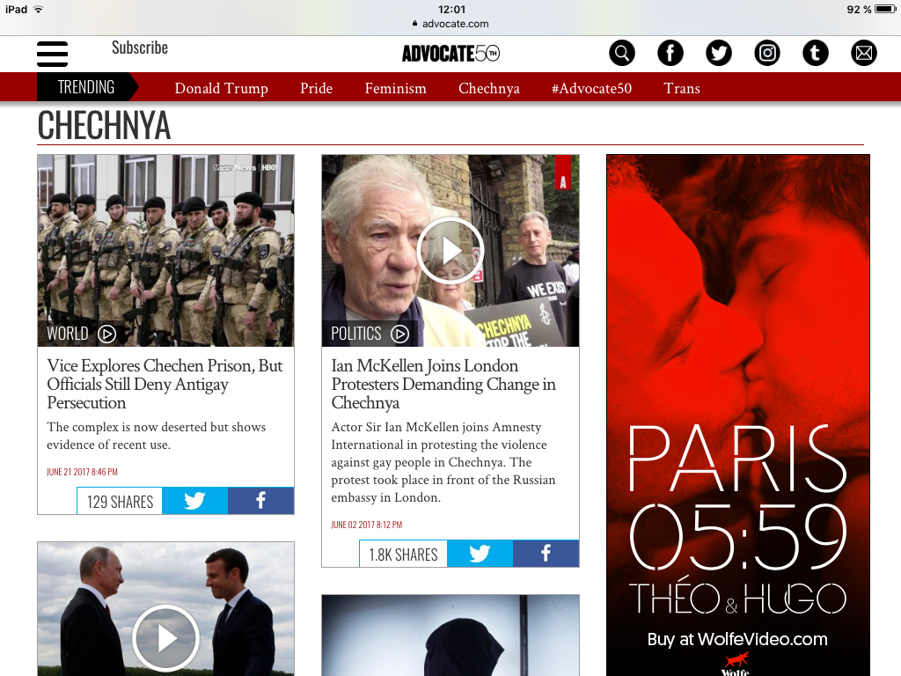This screenshot has height=676, width=901.
Task: Open the Tumblr icon in header
Action: point(816,54)
